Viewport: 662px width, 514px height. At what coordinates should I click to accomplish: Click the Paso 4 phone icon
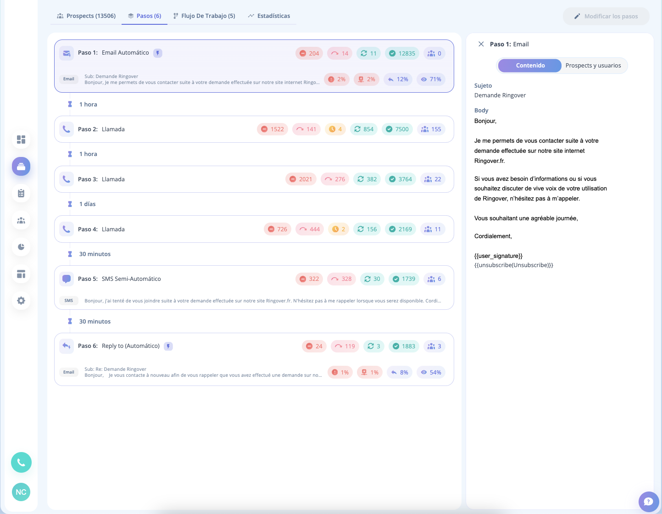[67, 229]
